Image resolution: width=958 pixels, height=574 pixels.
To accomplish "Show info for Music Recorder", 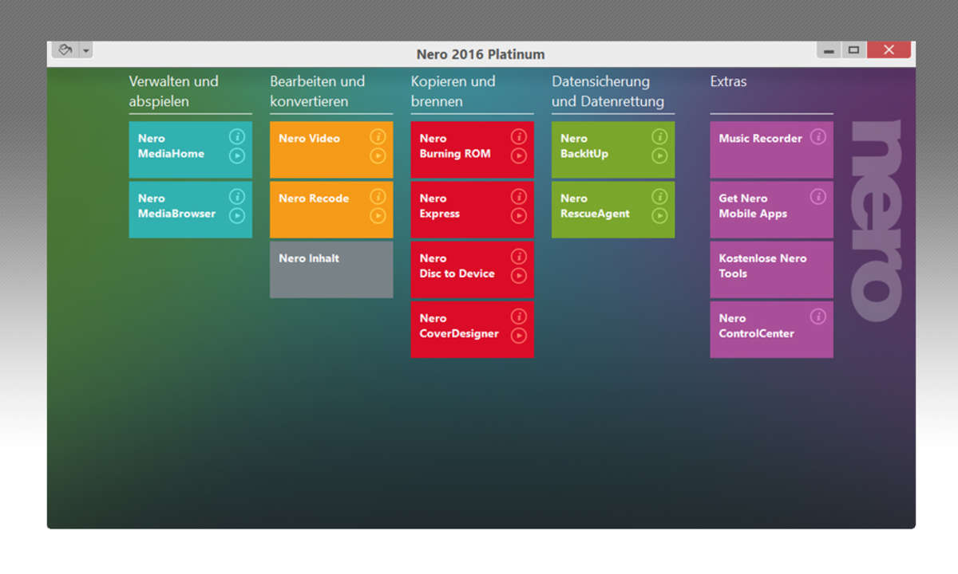I will coord(818,136).
